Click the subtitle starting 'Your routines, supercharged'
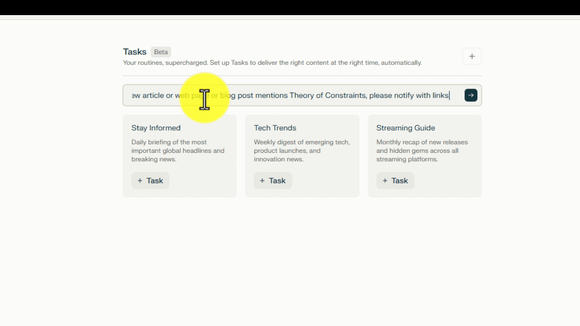Screen dimensions: 580x326 (x=272, y=63)
